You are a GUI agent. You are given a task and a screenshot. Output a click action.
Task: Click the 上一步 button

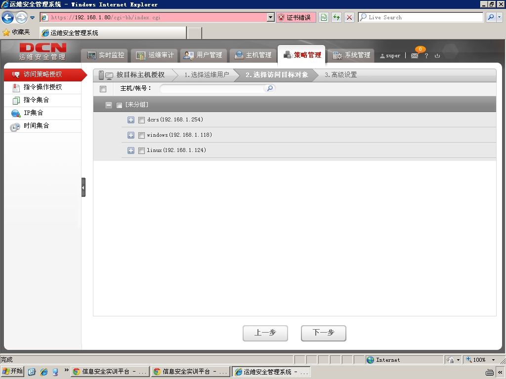265,333
